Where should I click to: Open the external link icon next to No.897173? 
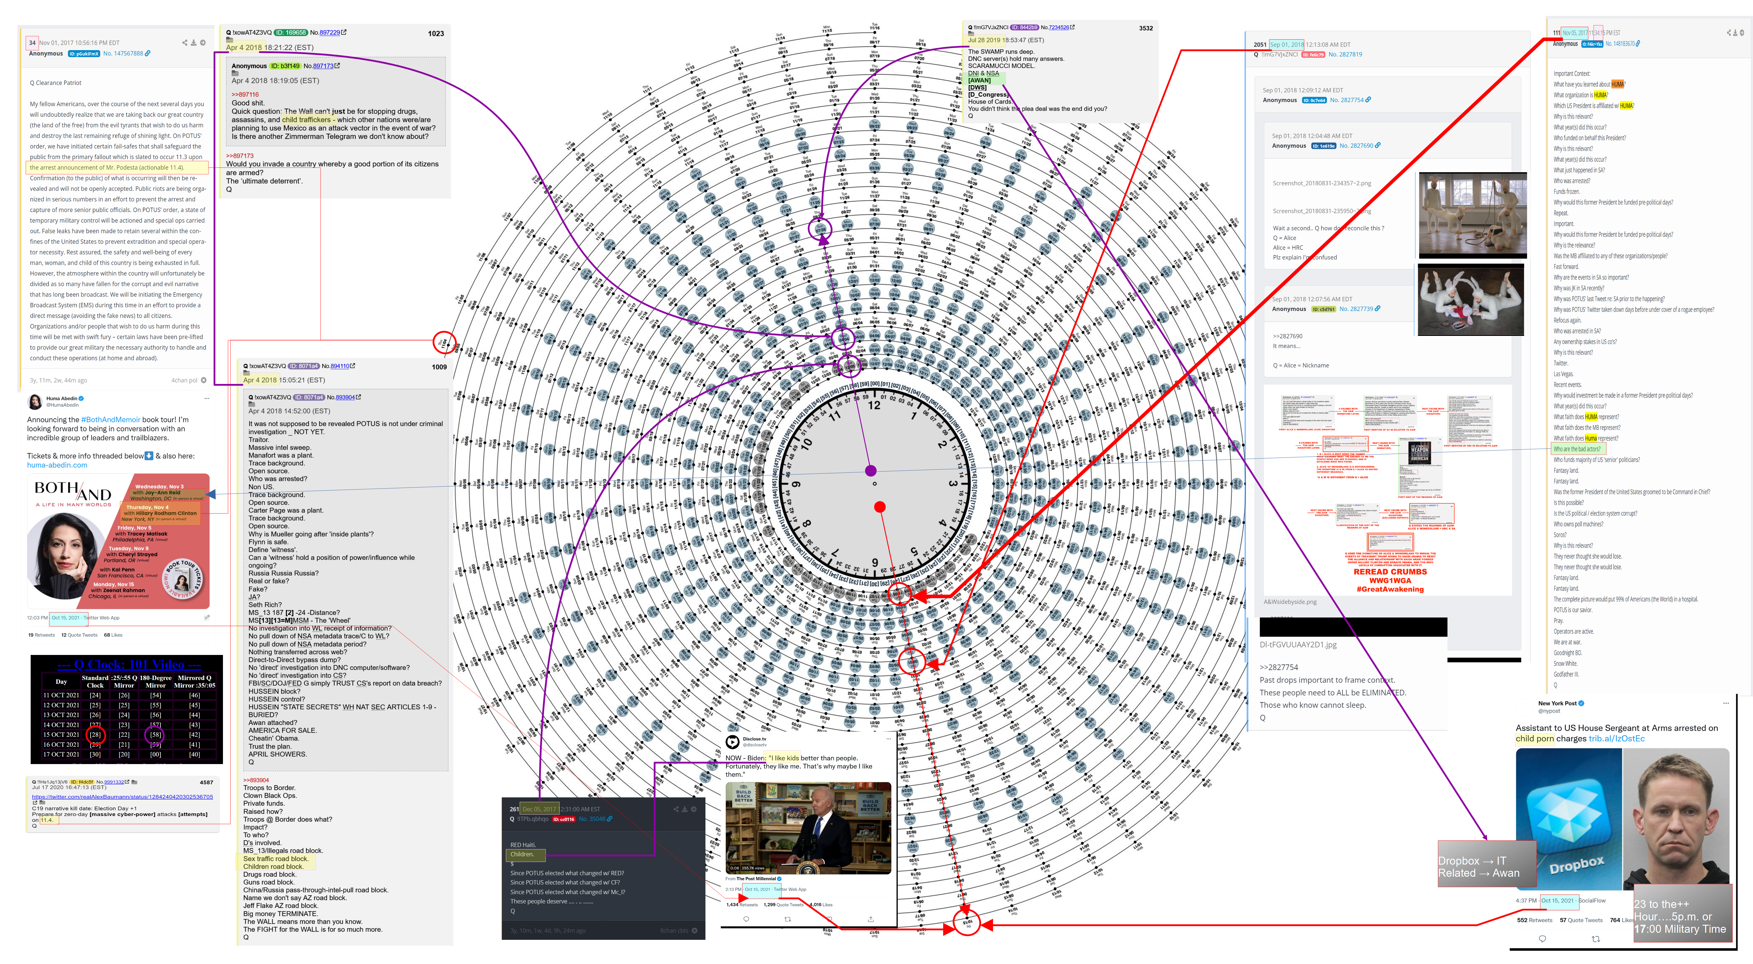[x=337, y=66]
